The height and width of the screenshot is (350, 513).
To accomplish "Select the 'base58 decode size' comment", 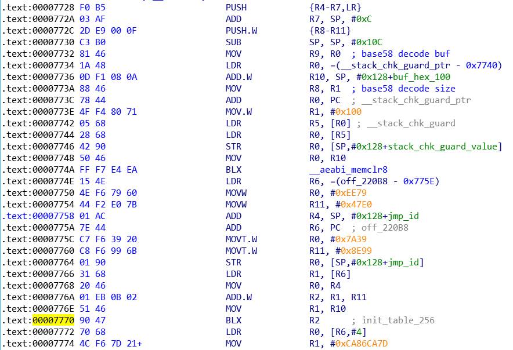I will click(x=409, y=89).
